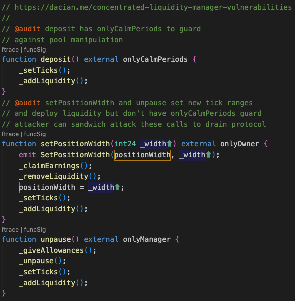Click positionWidth in the assignment line
The width and height of the screenshot is (295, 301).
[x=47, y=187]
